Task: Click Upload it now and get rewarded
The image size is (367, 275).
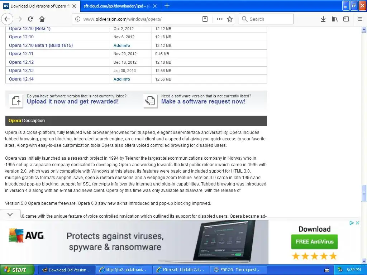Action: (73, 101)
